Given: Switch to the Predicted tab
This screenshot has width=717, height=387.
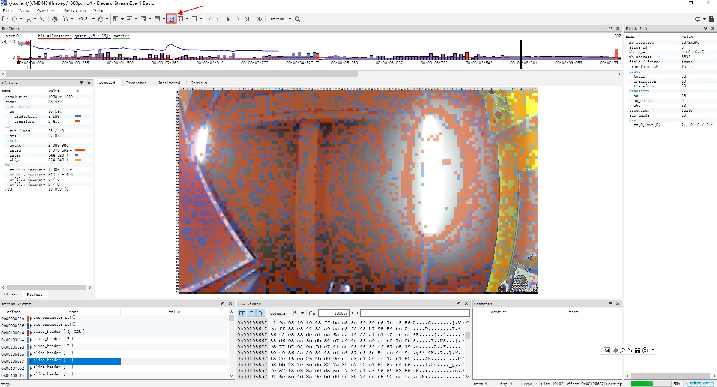Looking at the screenshot, I should [x=136, y=83].
